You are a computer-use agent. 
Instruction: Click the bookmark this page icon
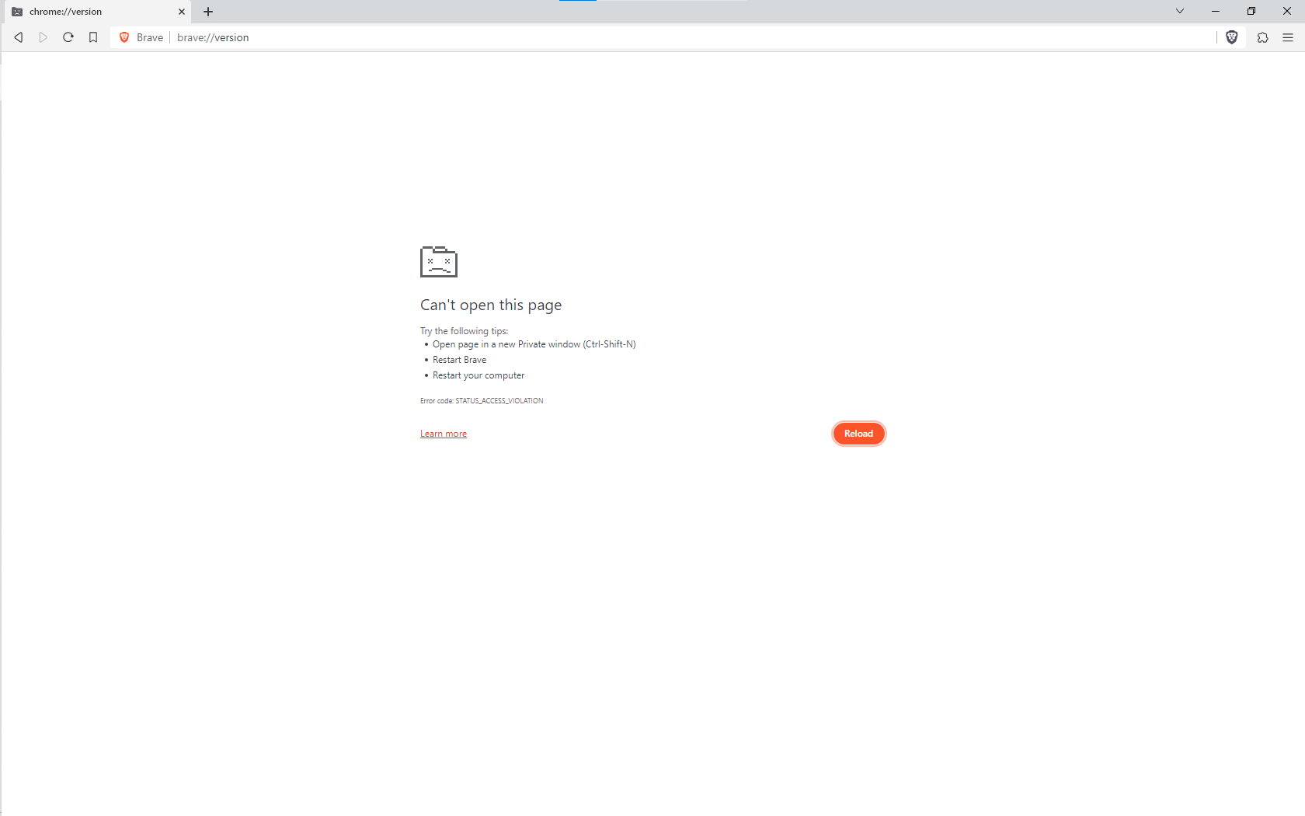tap(93, 37)
